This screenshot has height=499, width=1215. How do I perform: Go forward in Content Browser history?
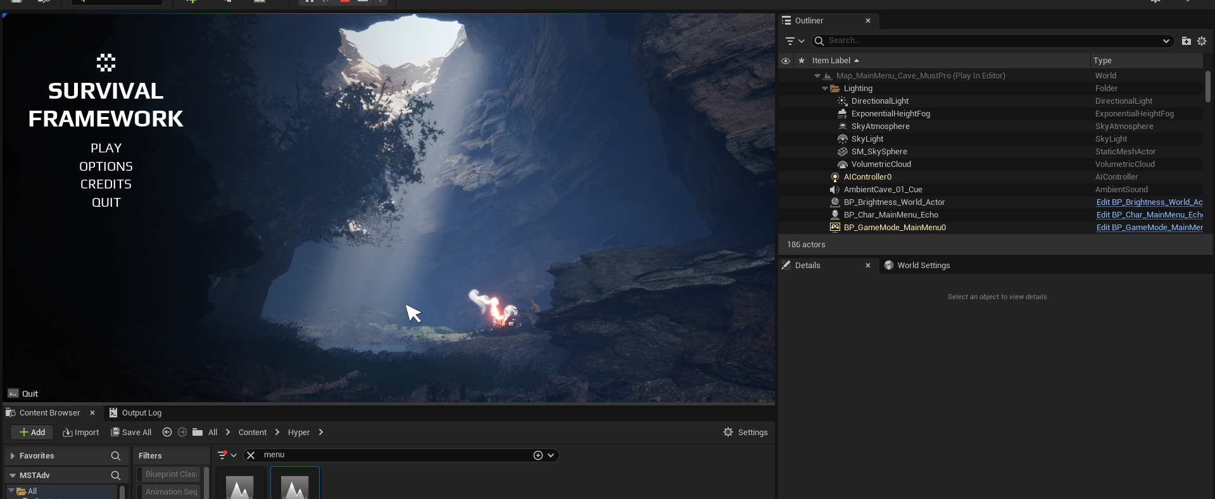click(x=182, y=433)
